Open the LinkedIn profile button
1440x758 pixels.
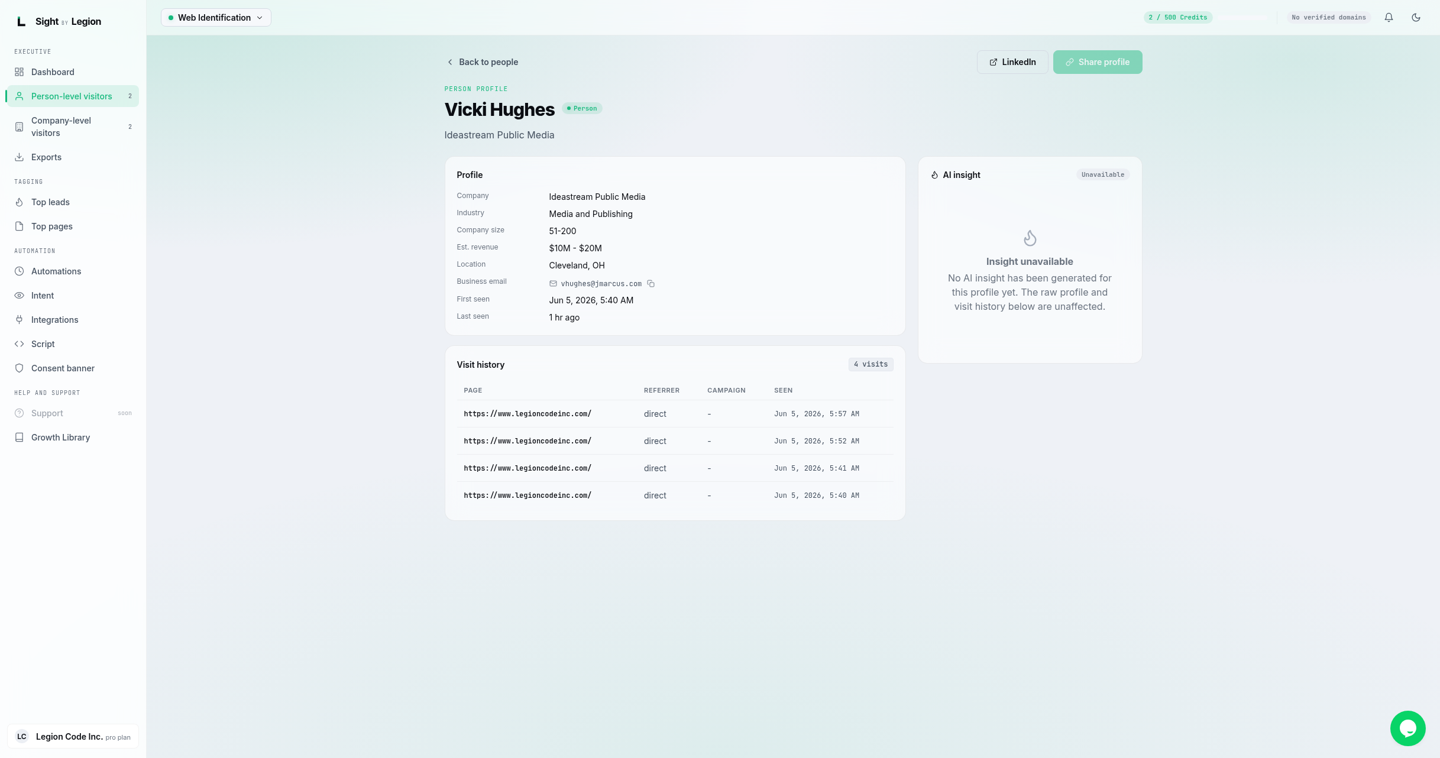coord(1012,62)
